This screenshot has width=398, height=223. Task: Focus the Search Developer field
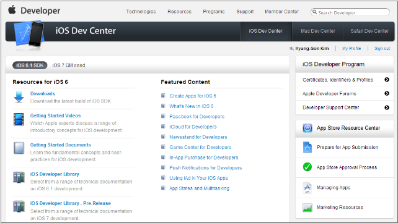point(350,12)
